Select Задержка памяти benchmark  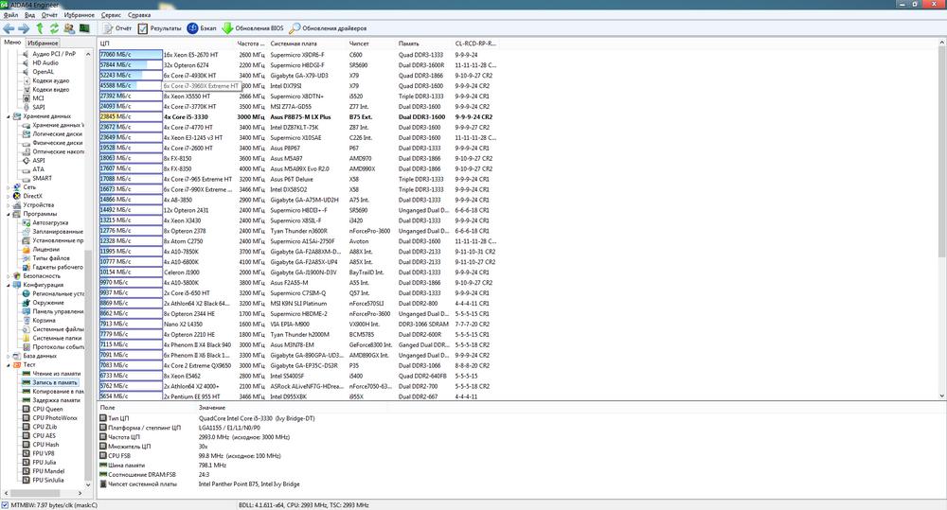click(56, 400)
